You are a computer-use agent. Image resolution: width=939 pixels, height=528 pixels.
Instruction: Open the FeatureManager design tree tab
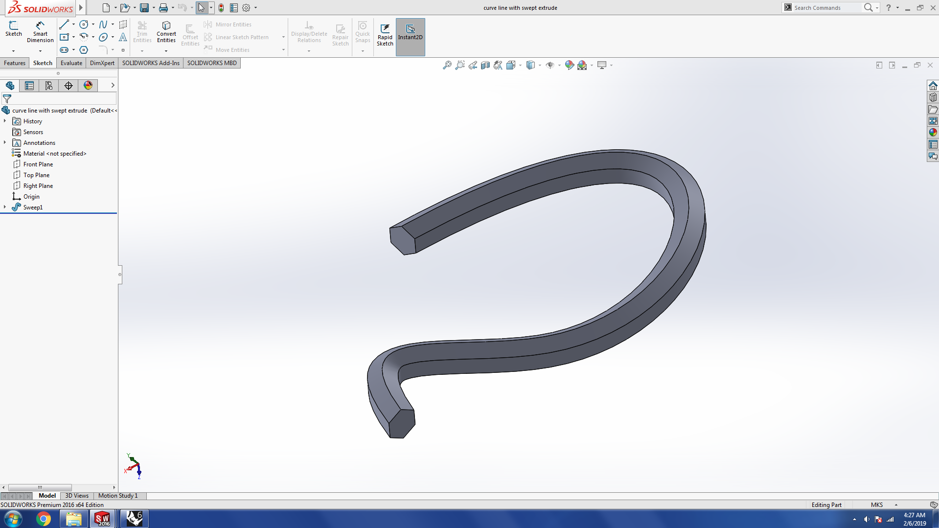[10, 86]
